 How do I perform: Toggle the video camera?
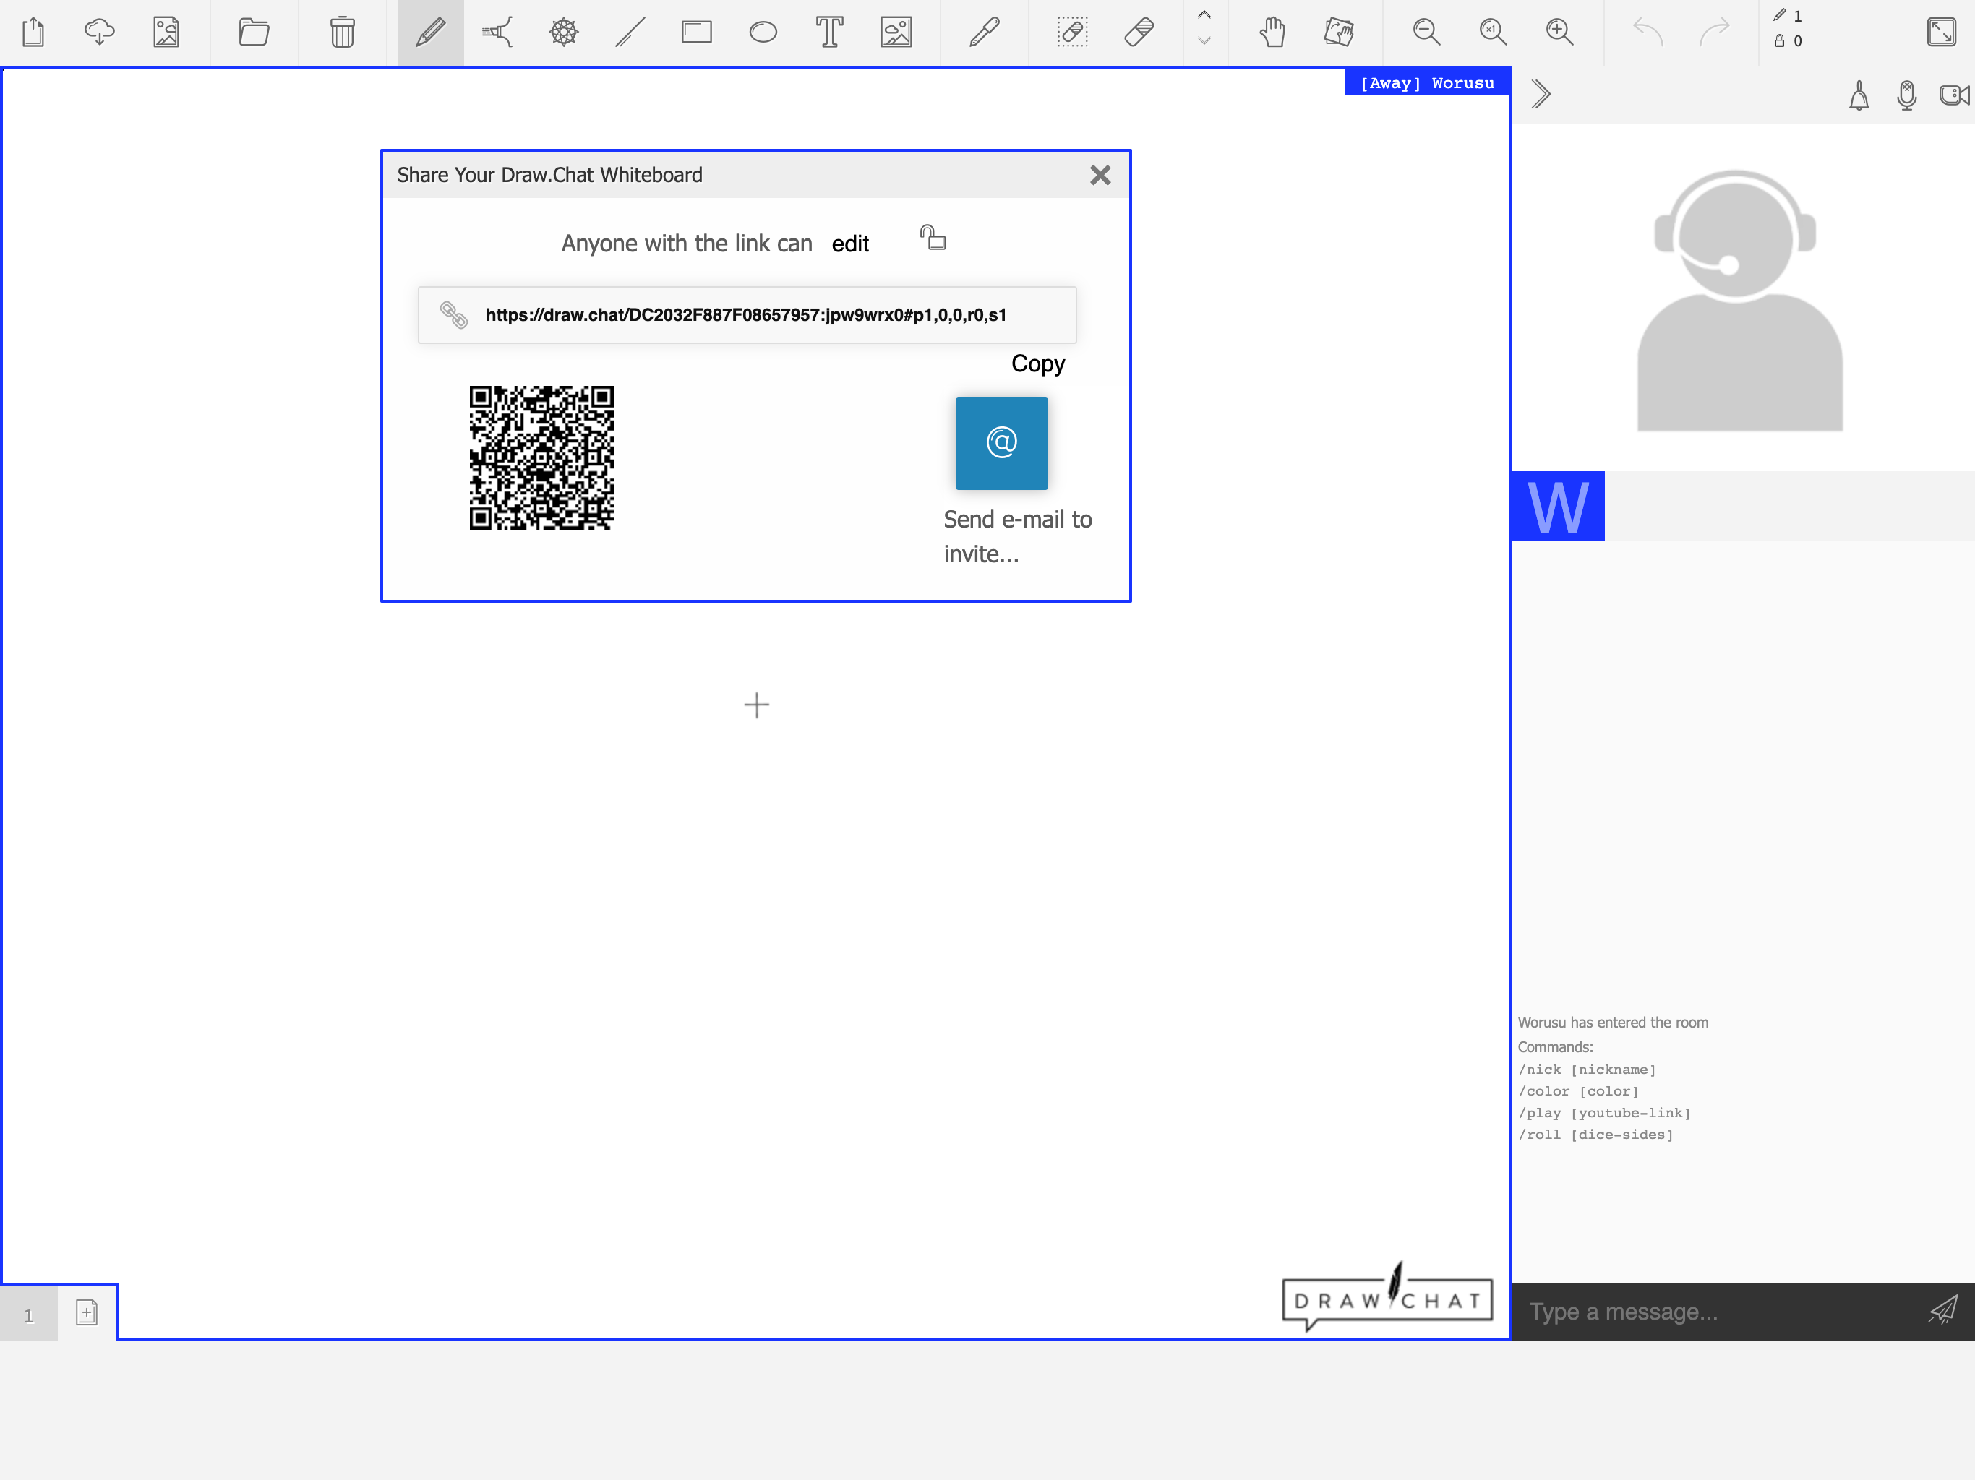click(x=1953, y=95)
